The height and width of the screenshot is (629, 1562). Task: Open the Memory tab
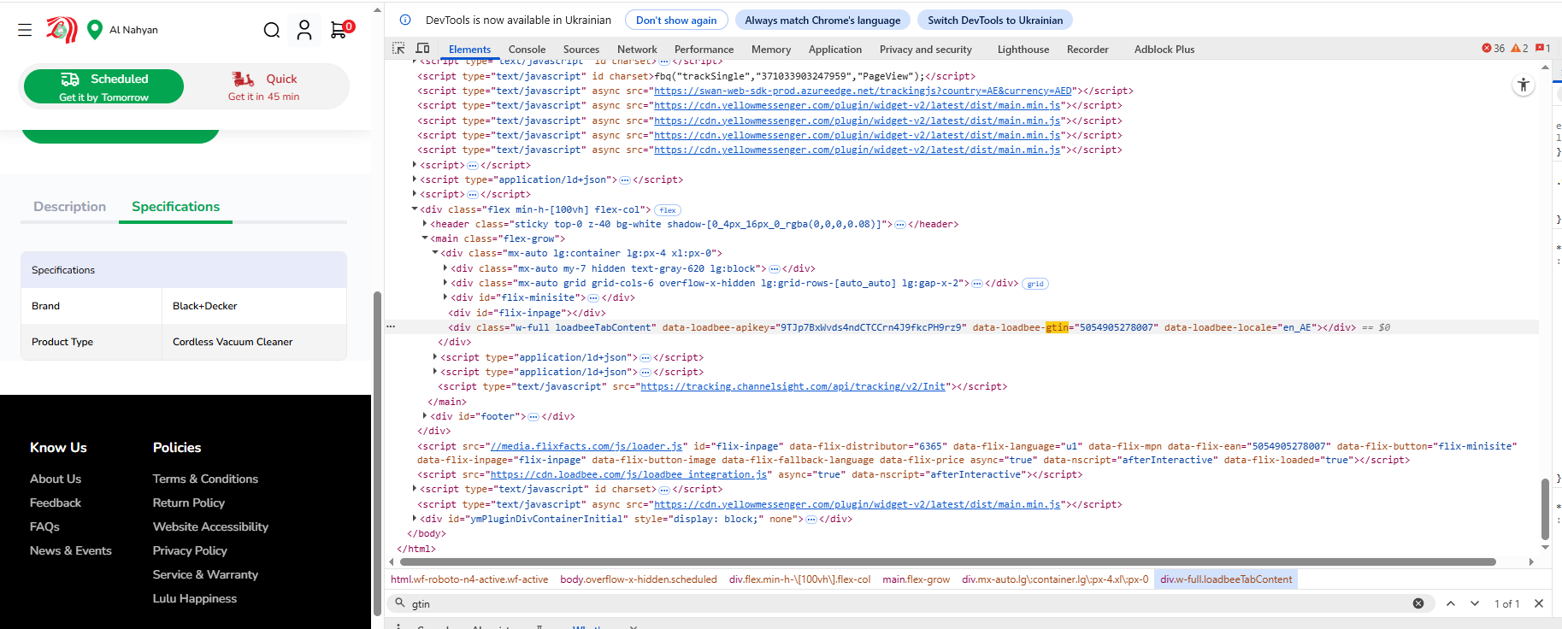(771, 50)
